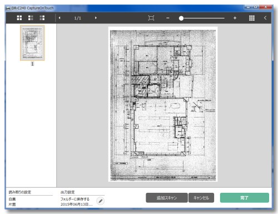This screenshot has width=278, height=214.
Task: Go to previous page arrow
Action: [59, 18]
